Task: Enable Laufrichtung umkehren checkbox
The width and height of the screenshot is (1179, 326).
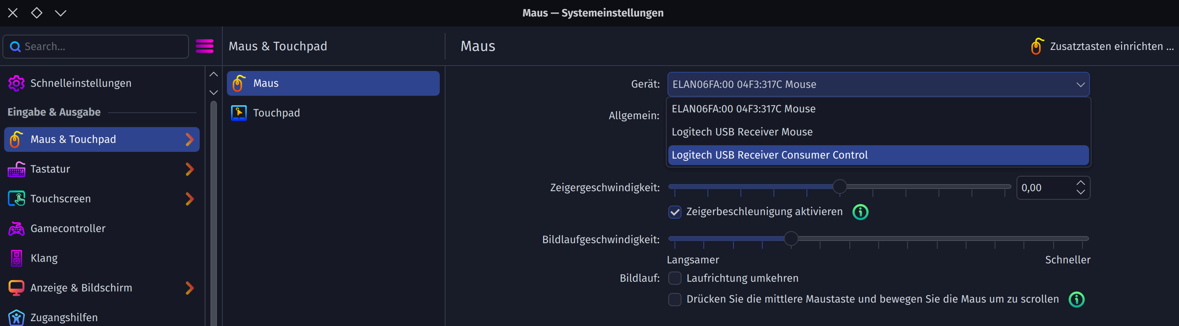Action: pyautogui.click(x=674, y=279)
